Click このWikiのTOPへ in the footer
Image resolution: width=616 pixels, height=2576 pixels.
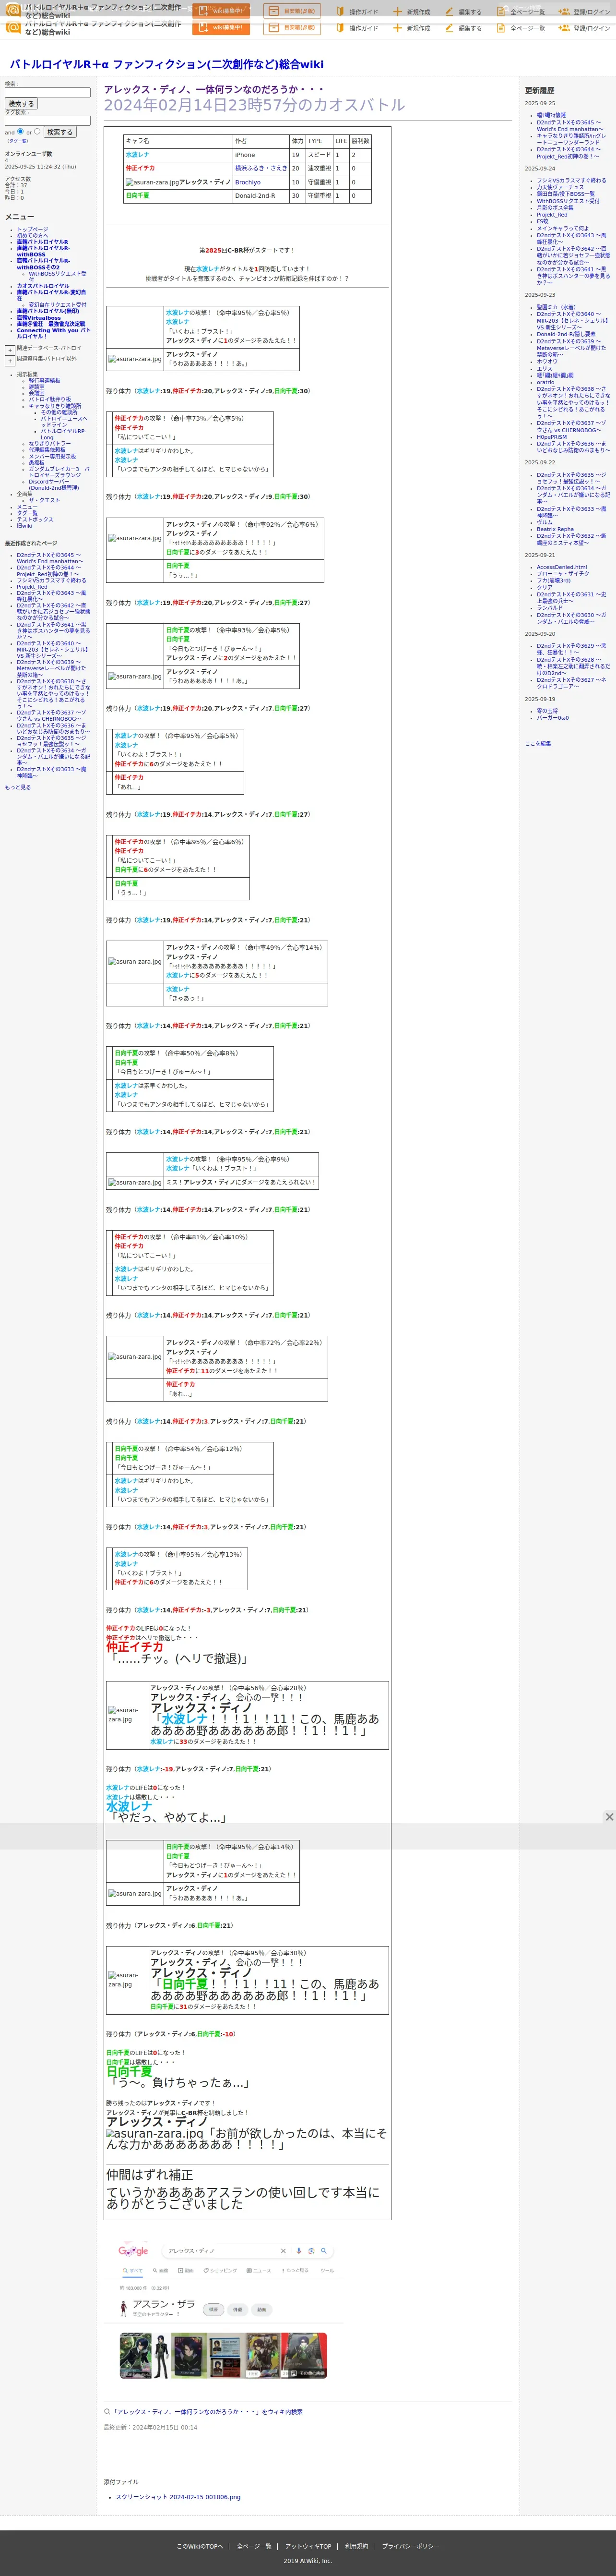(x=200, y=2546)
